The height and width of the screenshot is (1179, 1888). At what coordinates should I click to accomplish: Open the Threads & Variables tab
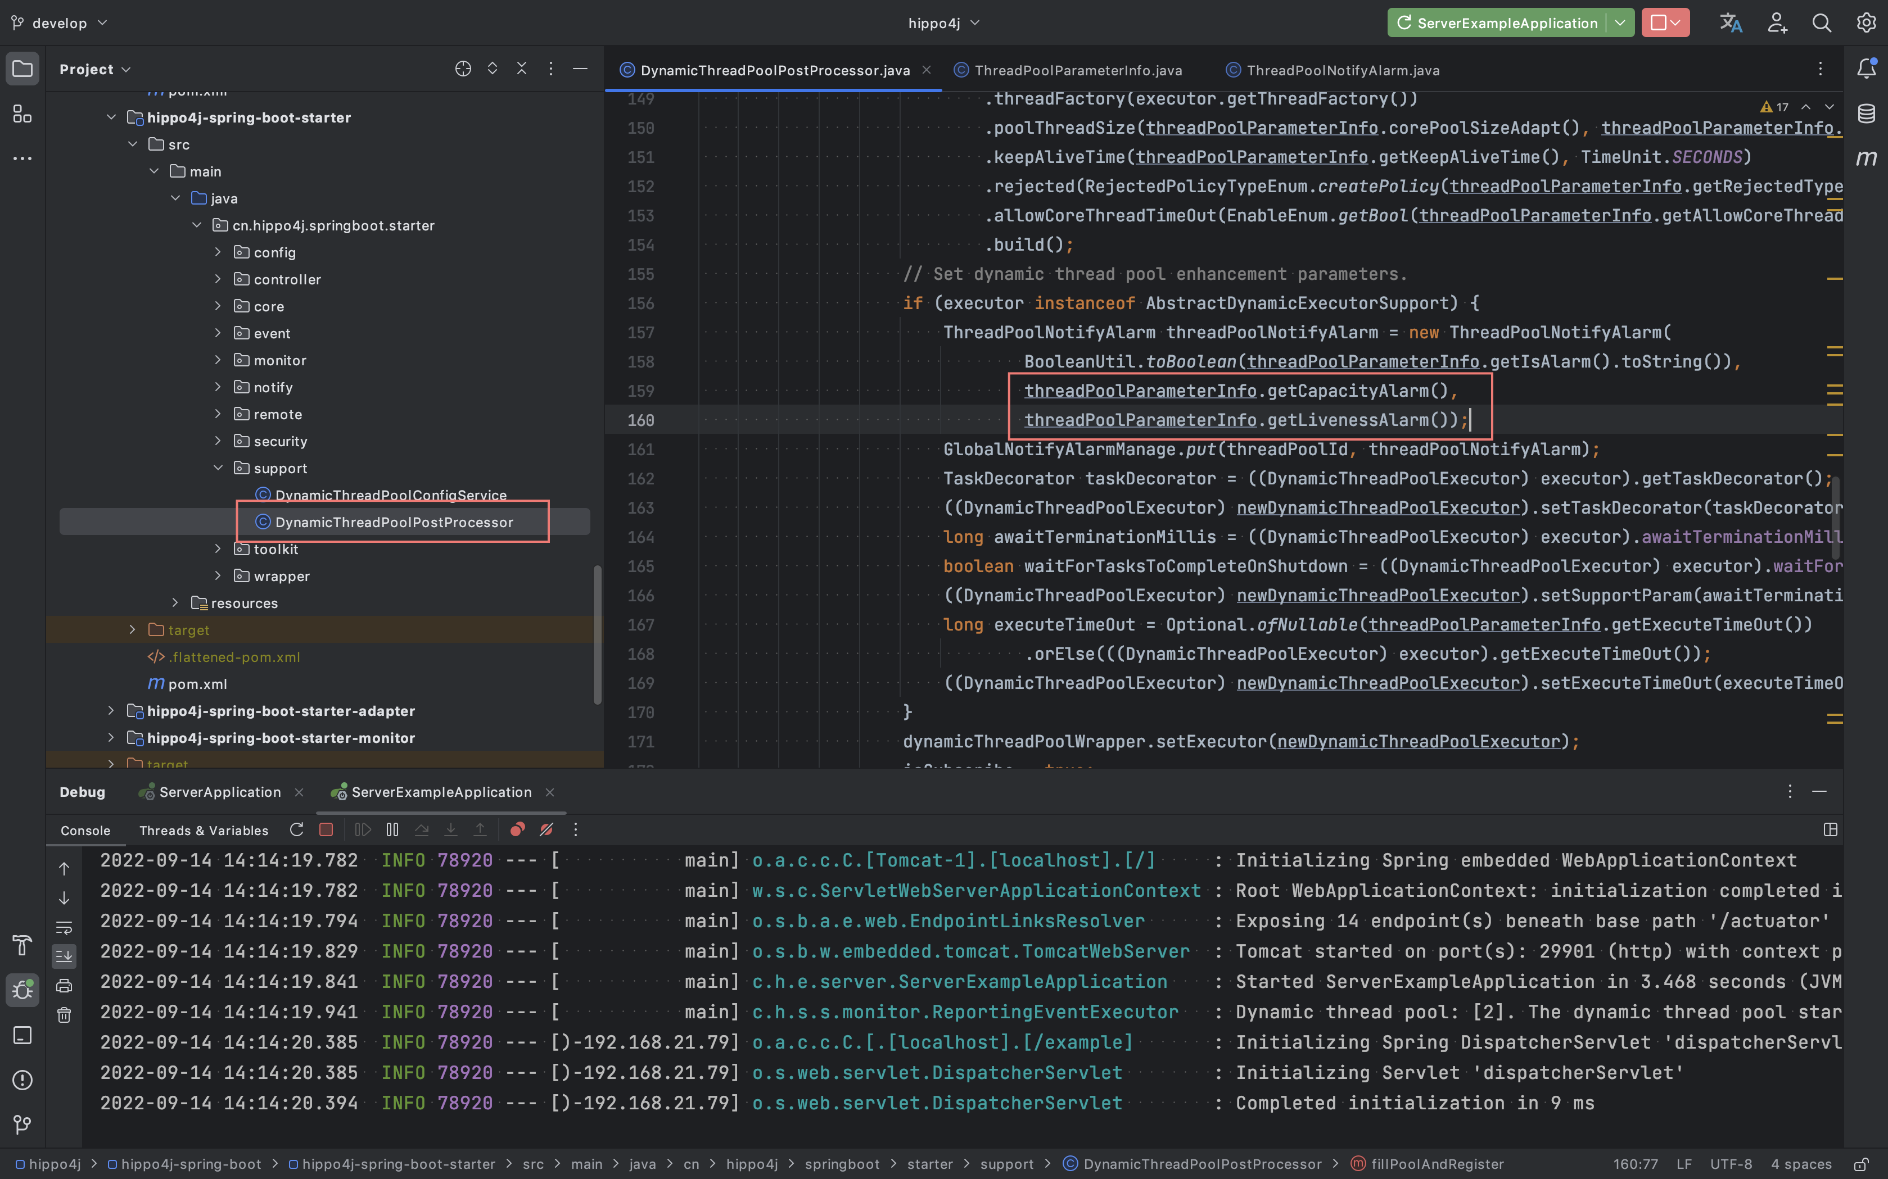(203, 829)
